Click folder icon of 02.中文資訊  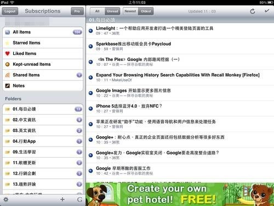8,120
